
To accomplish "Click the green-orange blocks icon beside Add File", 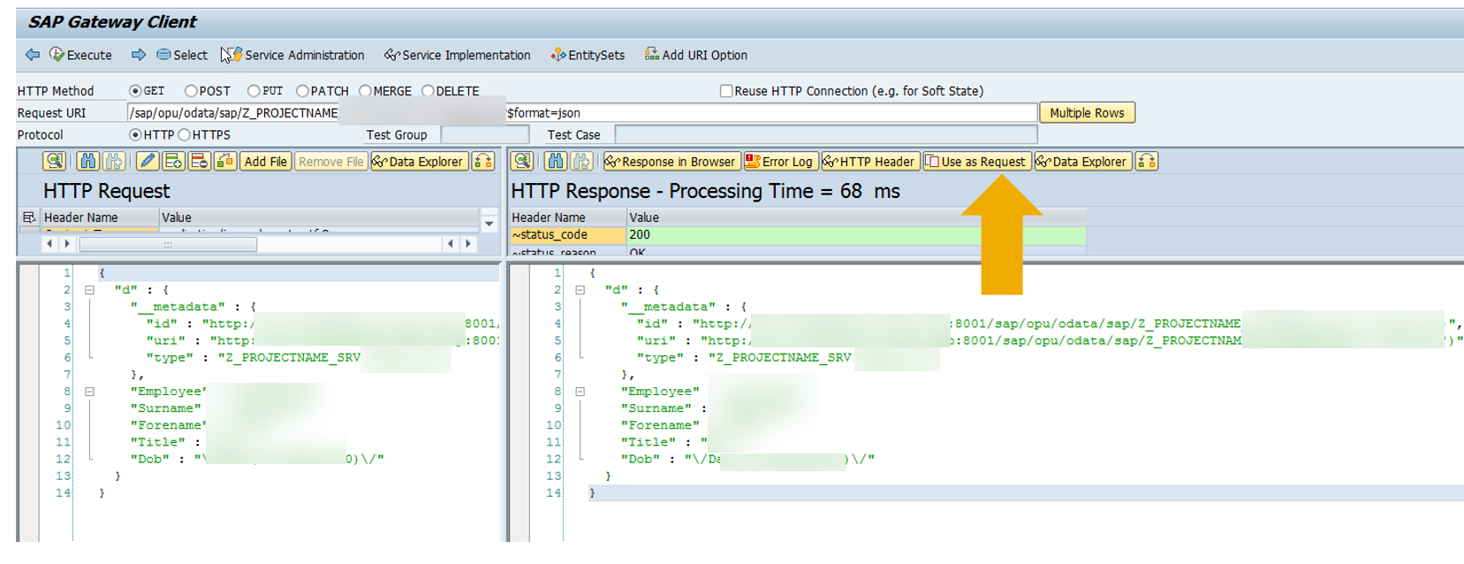I will pos(225,162).
